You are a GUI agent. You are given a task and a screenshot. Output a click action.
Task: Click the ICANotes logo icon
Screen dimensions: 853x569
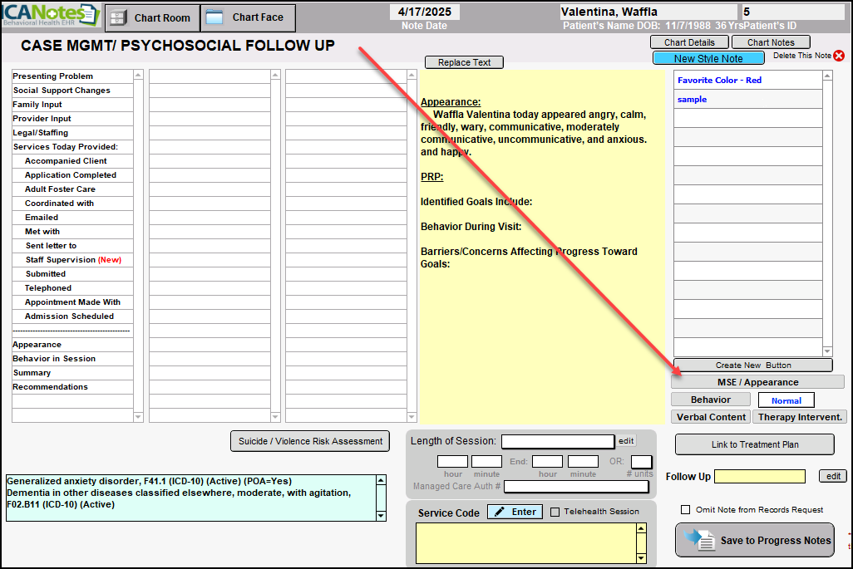(x=50, y=15)
